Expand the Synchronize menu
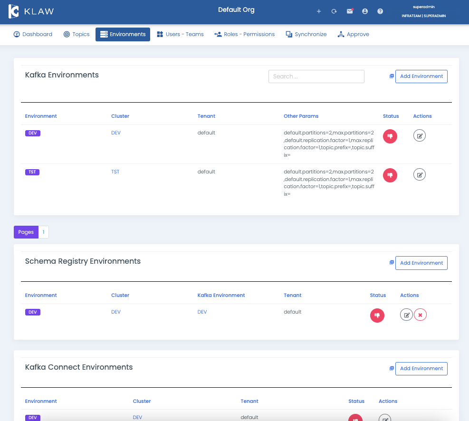 306,34
